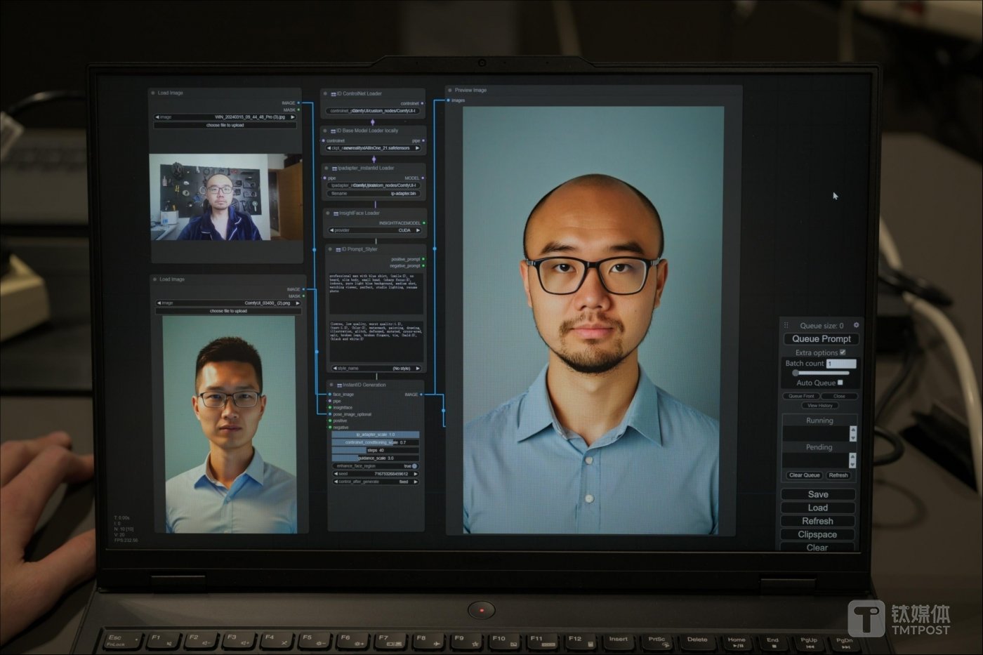Collapse the ID ControlNet Loader node dot
The image size is (983, 655).
[x=326, y=93]
